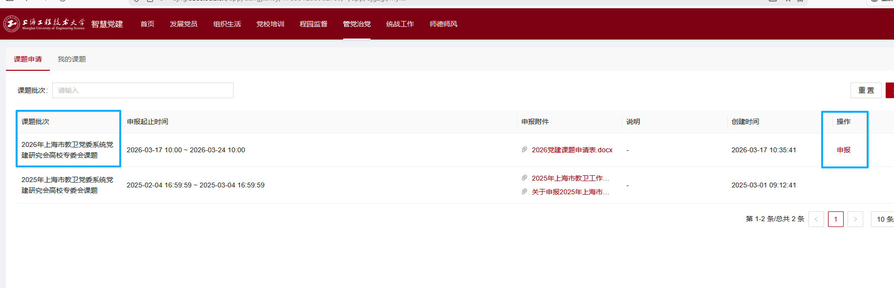
Task: Navigate to 师德师风 section
Action: click(443, 24)
